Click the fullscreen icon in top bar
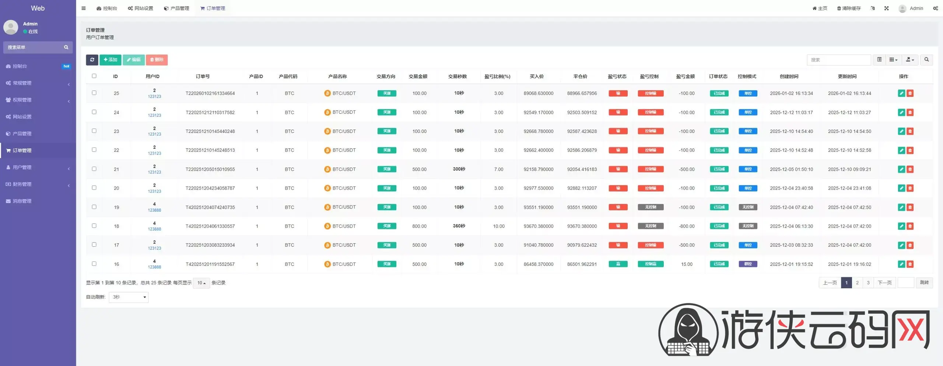The width and height of the screenshot is (943, 366). [886, 8]
